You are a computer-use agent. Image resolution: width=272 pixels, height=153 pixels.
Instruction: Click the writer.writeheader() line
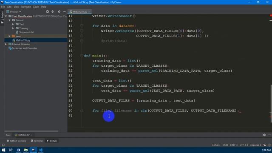coord(114,16)
